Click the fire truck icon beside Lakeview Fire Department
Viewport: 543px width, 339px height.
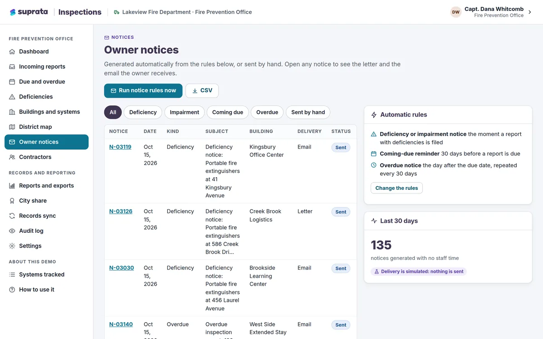click(x=117, y=12)
